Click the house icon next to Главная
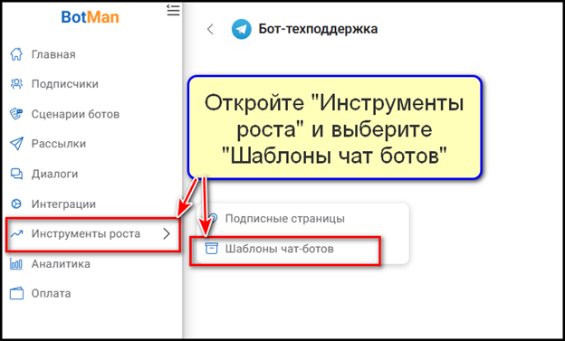The width and height of the screenshot is (565, 341). 16,54
